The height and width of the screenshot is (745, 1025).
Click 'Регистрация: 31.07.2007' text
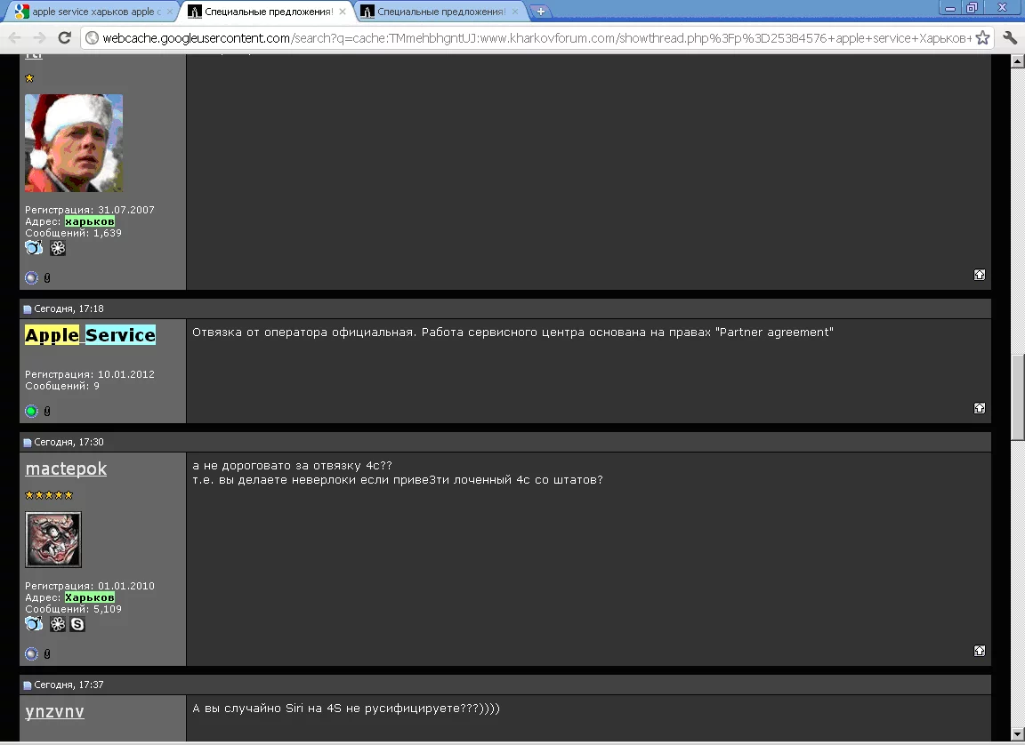(90, 210)
